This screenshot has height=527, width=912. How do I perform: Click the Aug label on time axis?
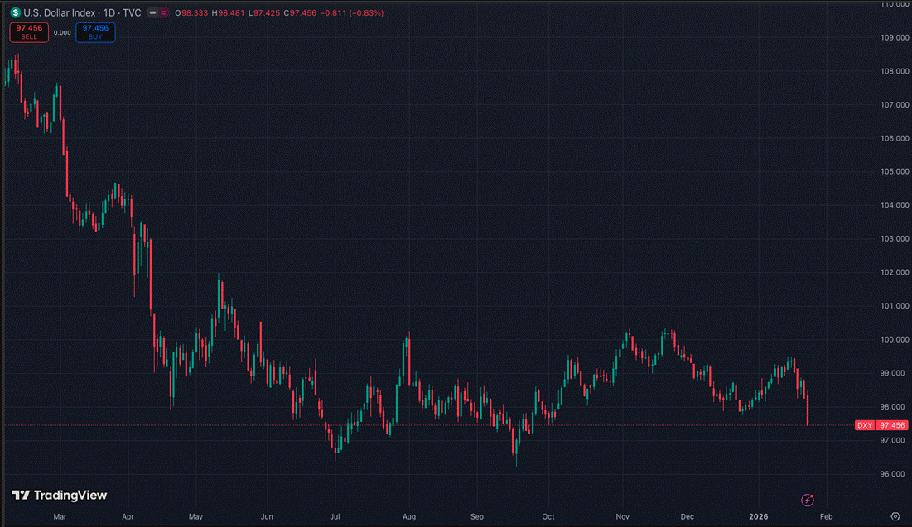click(x=409, y=516)
